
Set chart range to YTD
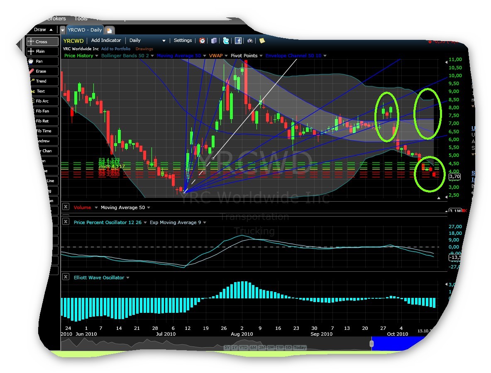pos(243,347)
